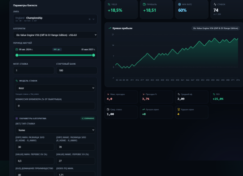
Task: Click the 74 bets count value
Action: pyautogui.click(x=216, y=10)
